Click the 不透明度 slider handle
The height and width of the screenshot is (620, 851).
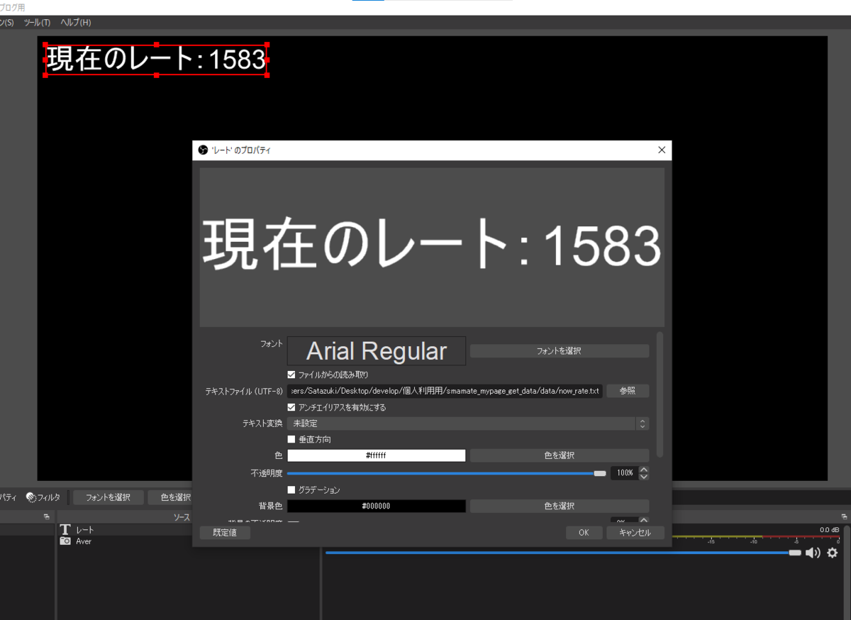(x=600, y=473)
